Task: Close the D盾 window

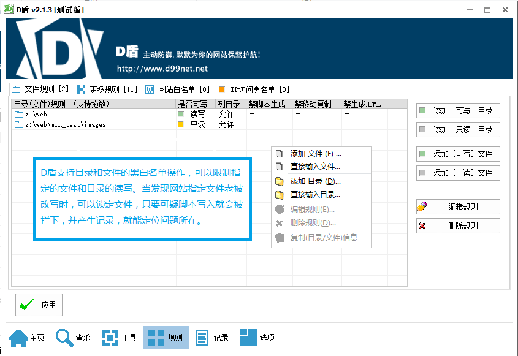Action: 505,10
